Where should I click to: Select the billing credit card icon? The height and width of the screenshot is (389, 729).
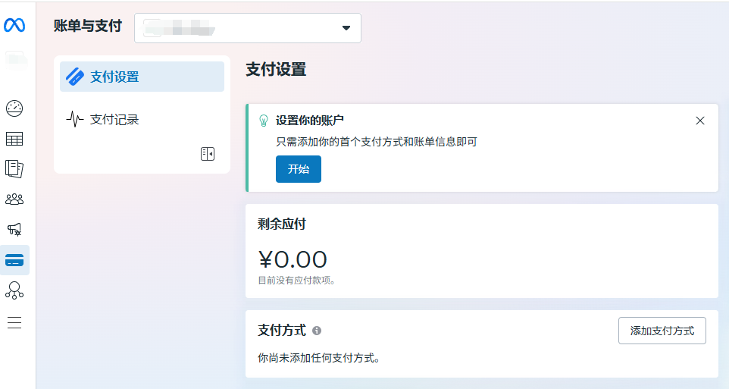14,260
